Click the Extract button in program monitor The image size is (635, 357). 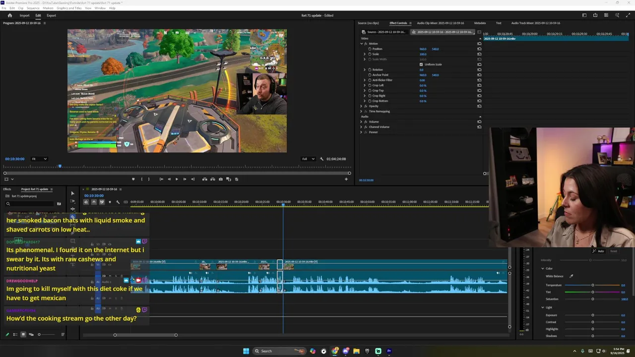213,179
